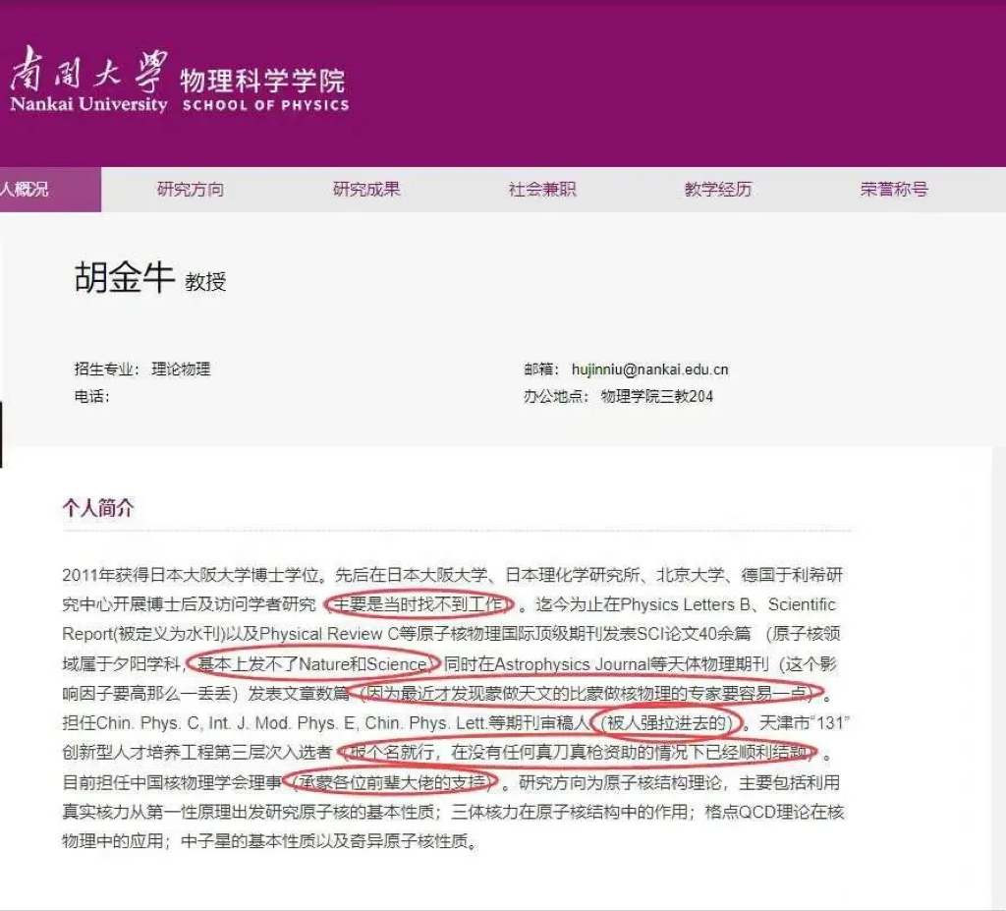Click the 办公地点 label

556,396
